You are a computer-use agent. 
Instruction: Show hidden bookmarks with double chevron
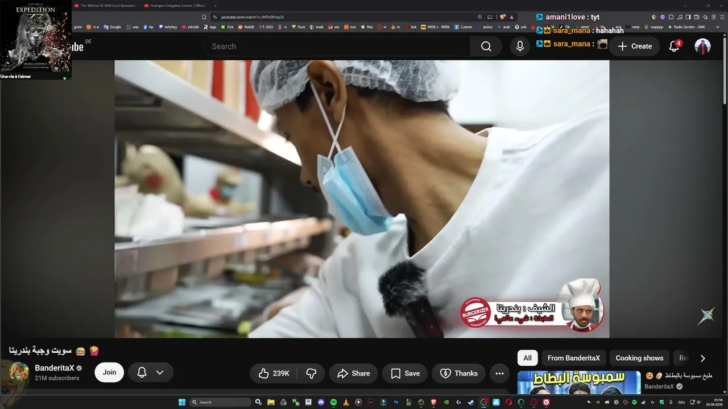point(719,27)
